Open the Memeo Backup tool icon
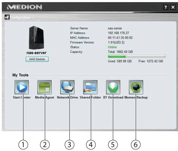This screenshot has width=178, height=151. coord(136,87)
